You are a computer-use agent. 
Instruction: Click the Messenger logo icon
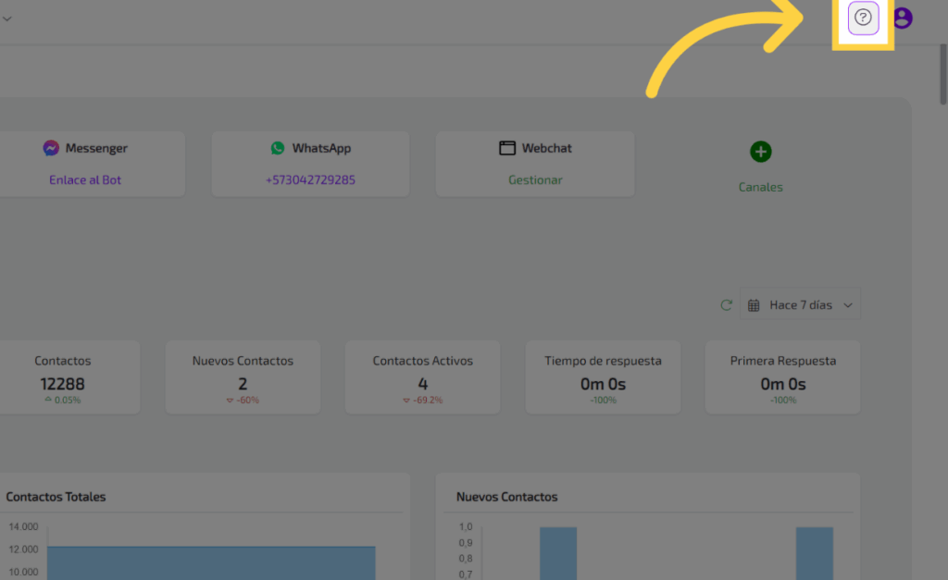click(51, 148)
